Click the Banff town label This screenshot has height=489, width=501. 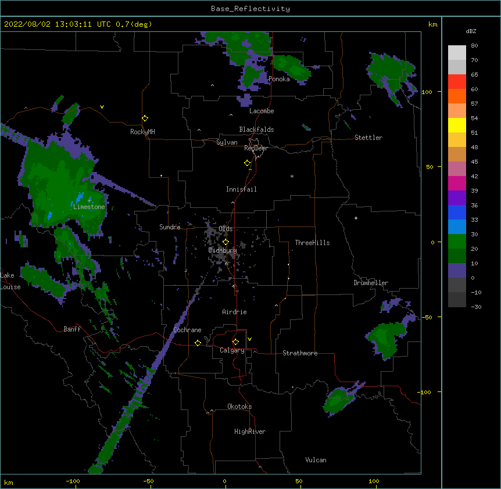pos(72,329)
